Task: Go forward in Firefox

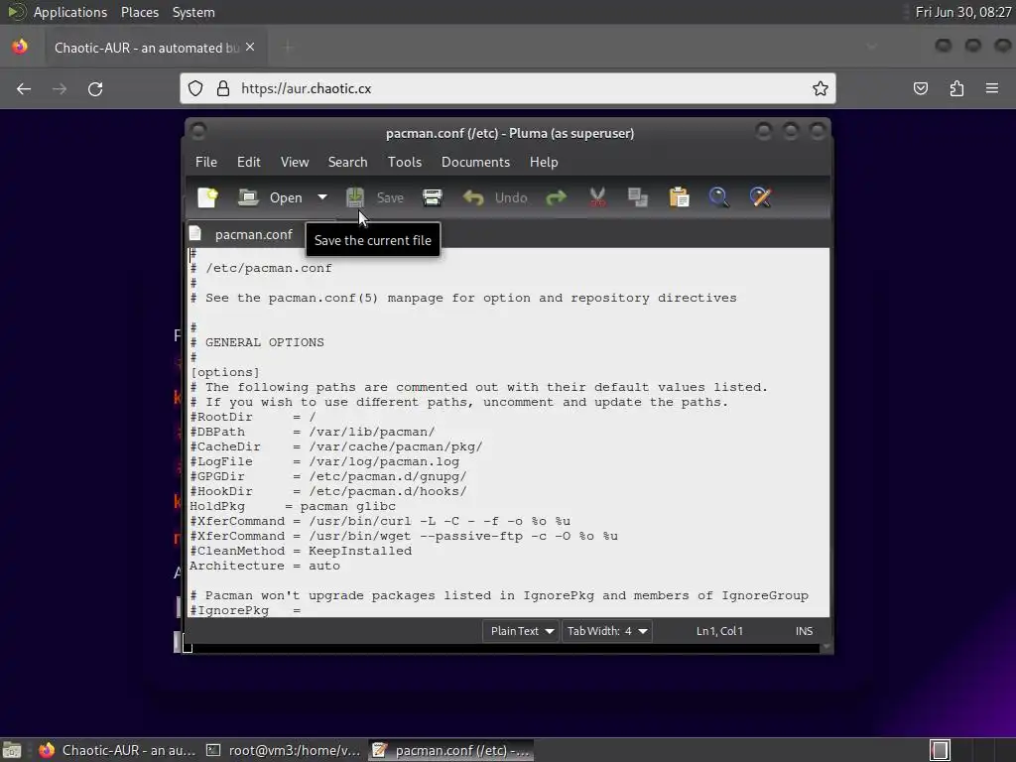Action: tap(60, 88)
